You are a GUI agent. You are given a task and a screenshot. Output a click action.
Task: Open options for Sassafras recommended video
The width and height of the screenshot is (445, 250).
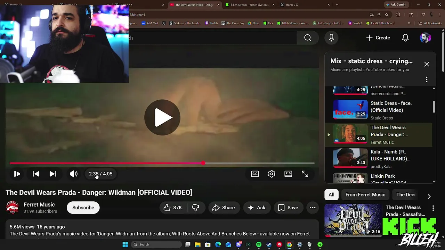433,208
